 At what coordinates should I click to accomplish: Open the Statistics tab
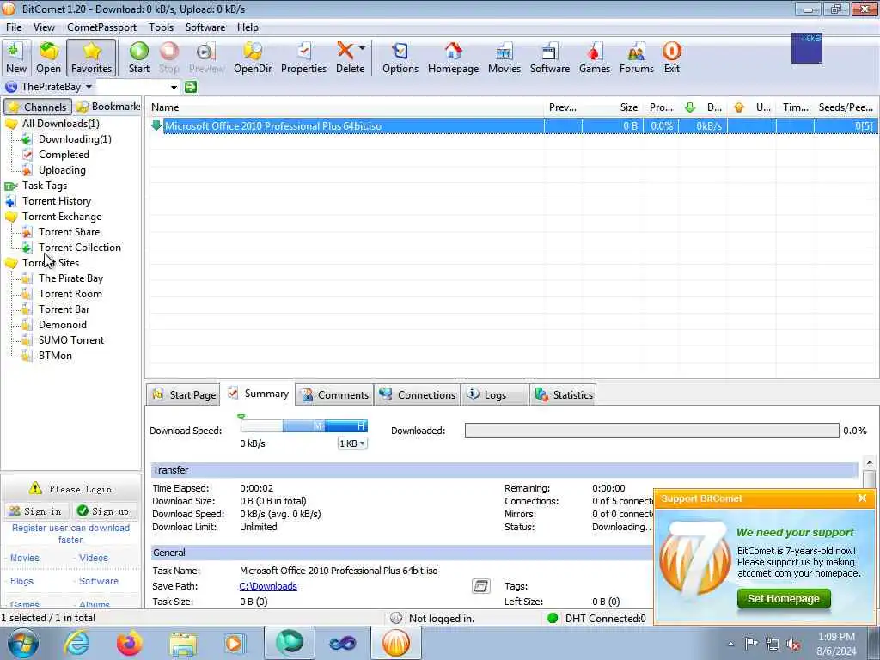(x=563, y=395)
